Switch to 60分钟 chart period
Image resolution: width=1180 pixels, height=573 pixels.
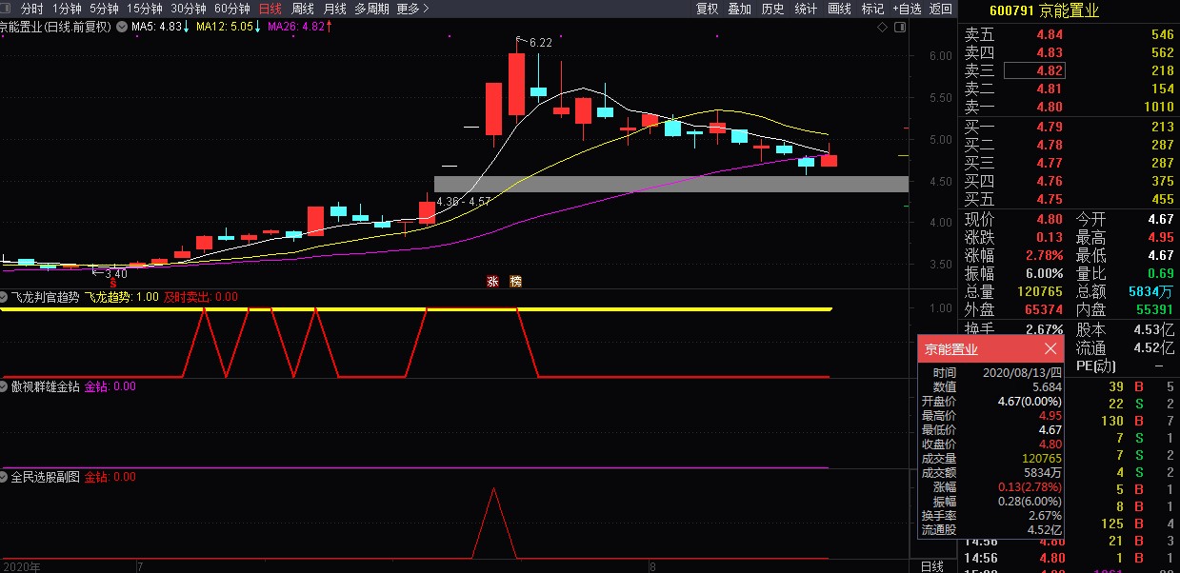pyautogui.click(x=231, y=9)
